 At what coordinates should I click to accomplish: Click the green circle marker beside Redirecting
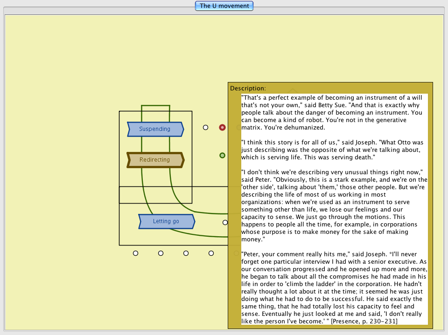click(223, 155)
